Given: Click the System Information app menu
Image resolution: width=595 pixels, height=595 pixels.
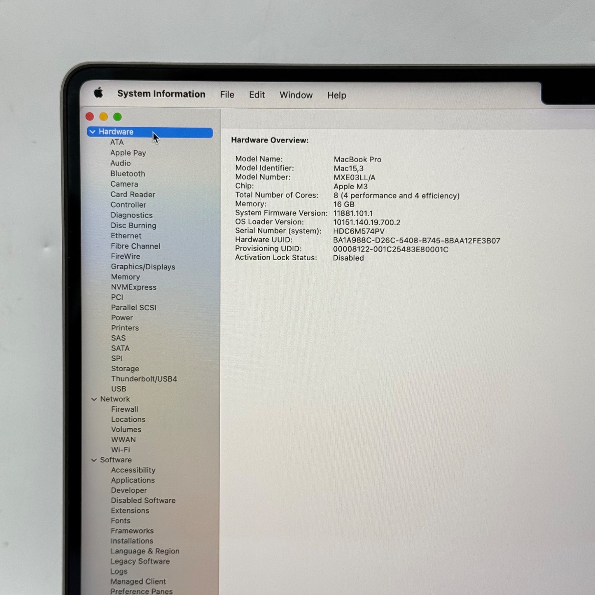Looking at the screenshot, I should 161,94.
